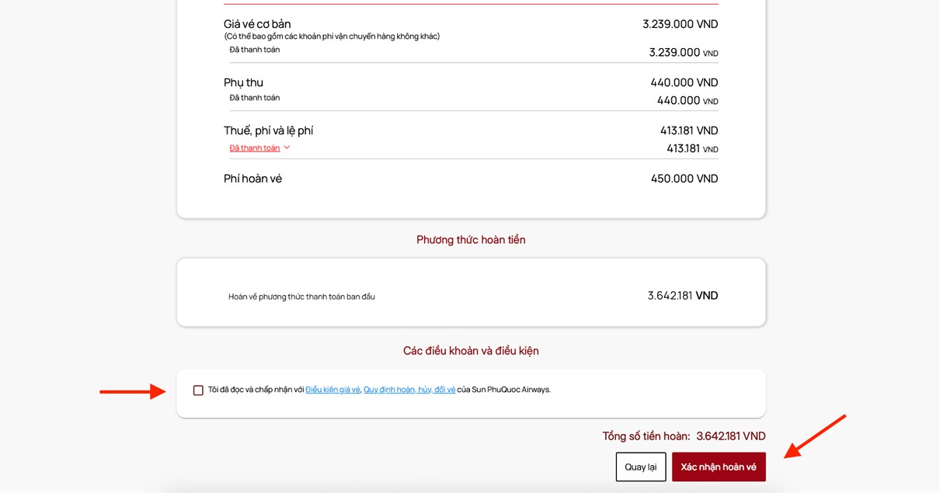Click the Tổng số tiền hoàn total
The height and width of the screenshot is (493, 940).
(x=684, y=436)
